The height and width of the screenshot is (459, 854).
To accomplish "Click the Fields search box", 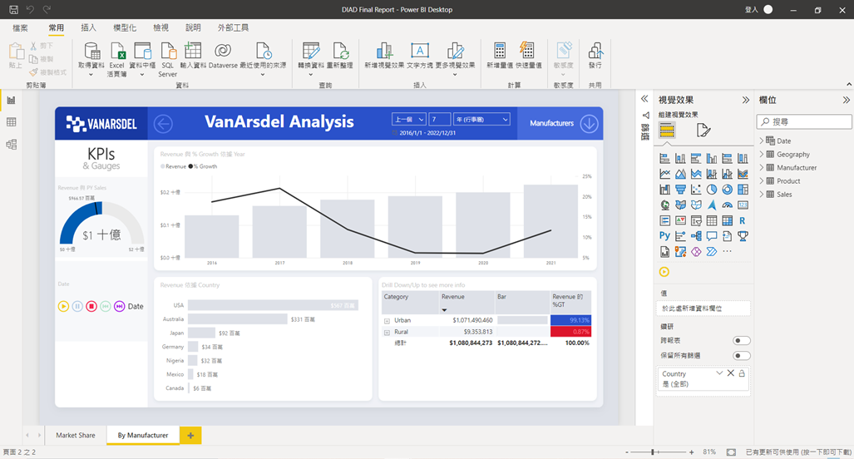I will coord(804,121).
